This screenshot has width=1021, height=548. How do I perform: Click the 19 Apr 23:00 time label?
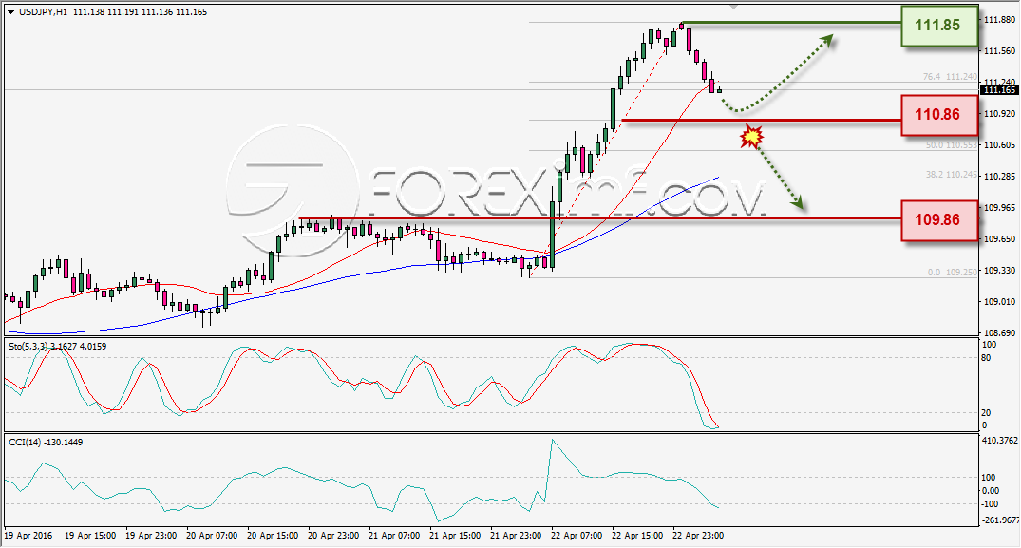pos(151,536)
